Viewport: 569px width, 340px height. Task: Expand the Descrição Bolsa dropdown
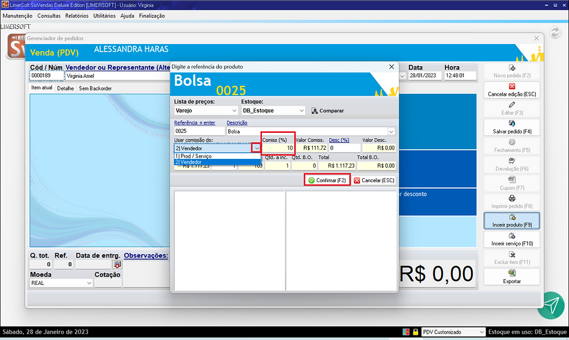point(391,132)
